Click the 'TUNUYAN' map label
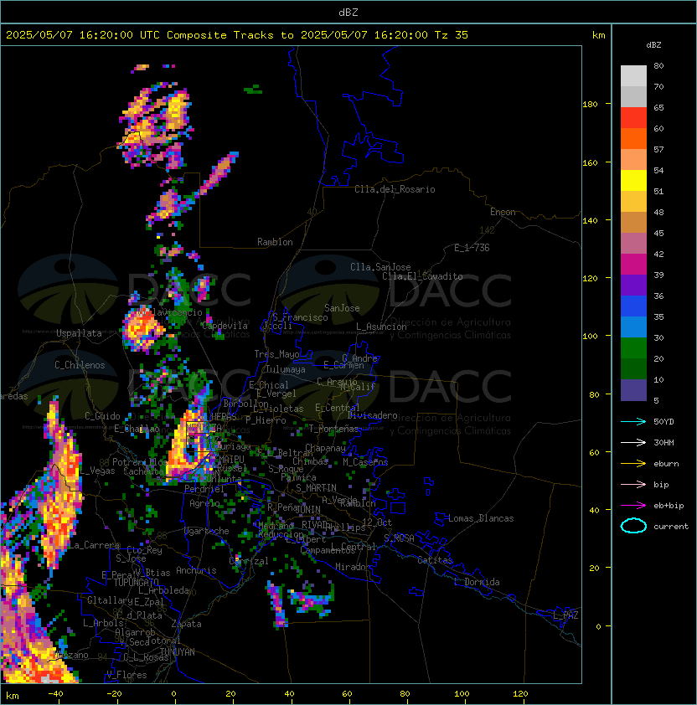This screenshot has height=705, width=697. 178,652
